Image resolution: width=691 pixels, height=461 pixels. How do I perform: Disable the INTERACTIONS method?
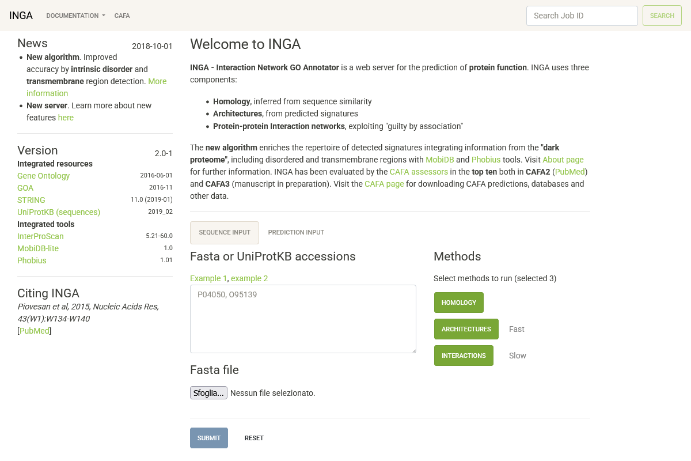(464, 355)
